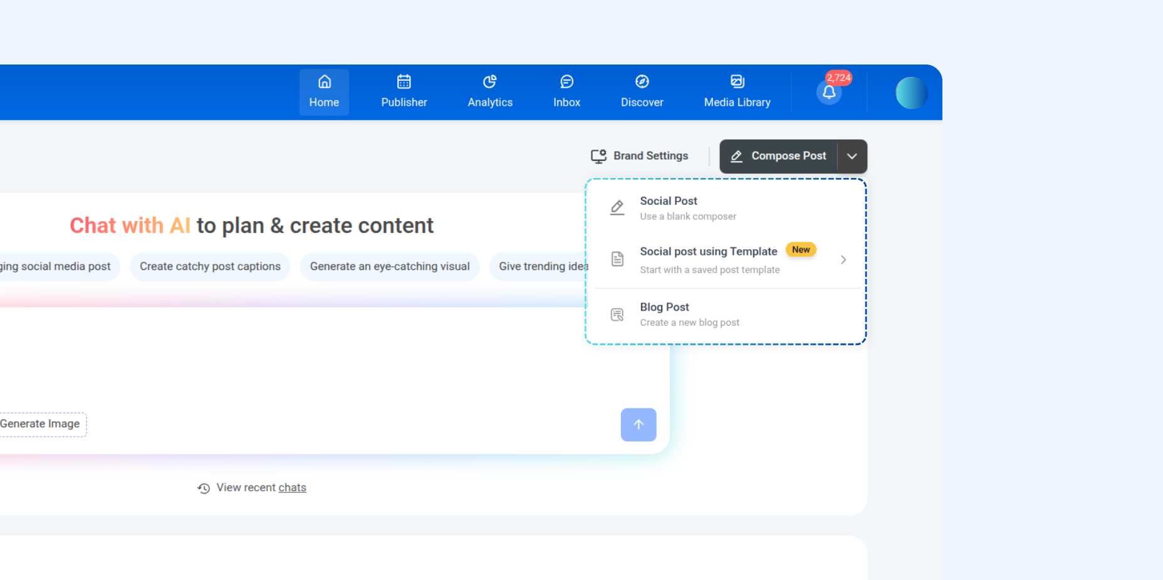The image size is (1163, 580).
Task: Choose Social Post blank composer
Action: coord(727,208)
